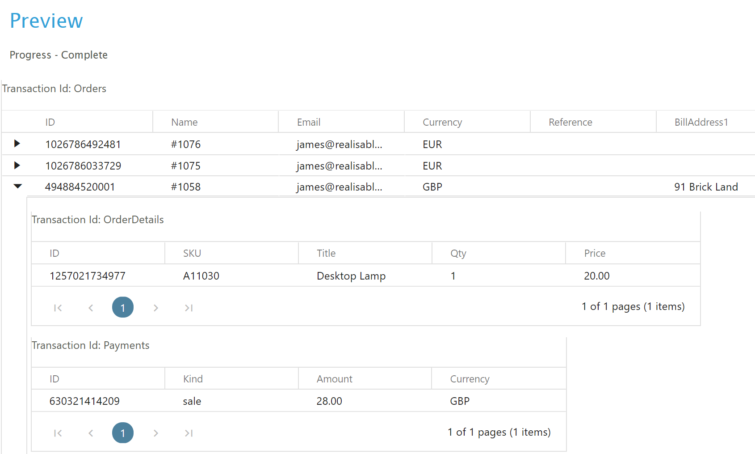Jump to last page in Payments pager
The height and width of the screenshot is (454, 755).
click(x=189, y=433)
